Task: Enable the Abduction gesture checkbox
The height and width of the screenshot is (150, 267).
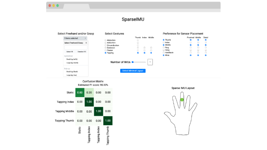Action: pos(106,40)
